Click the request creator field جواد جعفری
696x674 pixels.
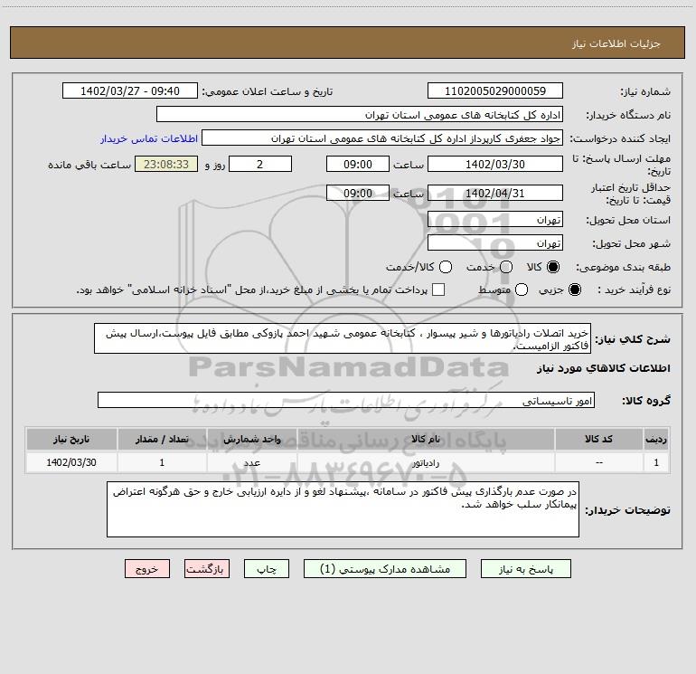pos(381,138)
